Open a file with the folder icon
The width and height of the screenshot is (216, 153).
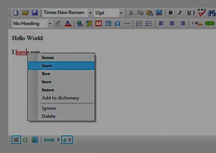click(x=25, y=13)
